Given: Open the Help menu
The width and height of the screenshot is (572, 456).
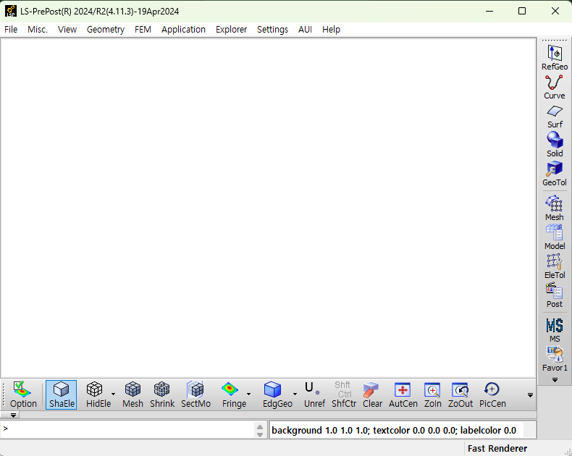Looking at the screenshot, I should pos(331,30).
